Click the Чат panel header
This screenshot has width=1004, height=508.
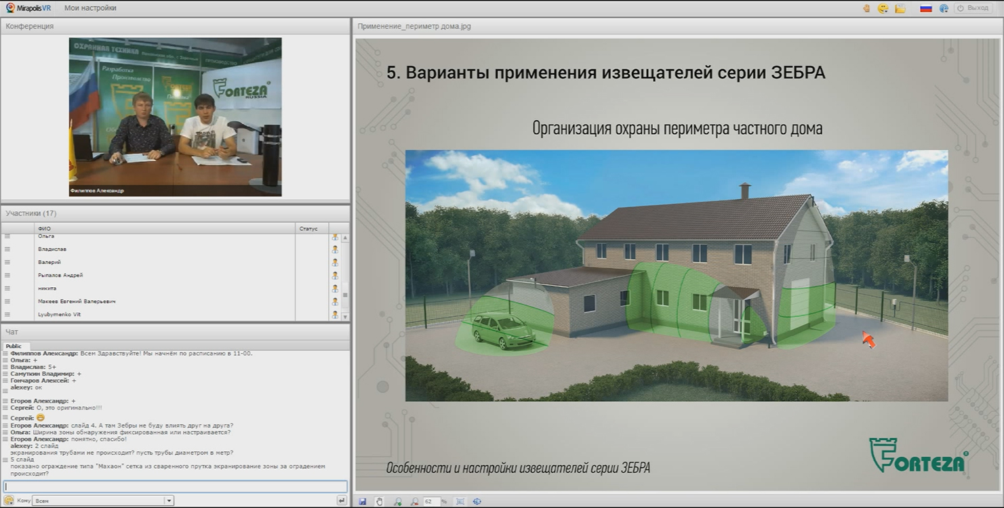(x=175, y=332)
